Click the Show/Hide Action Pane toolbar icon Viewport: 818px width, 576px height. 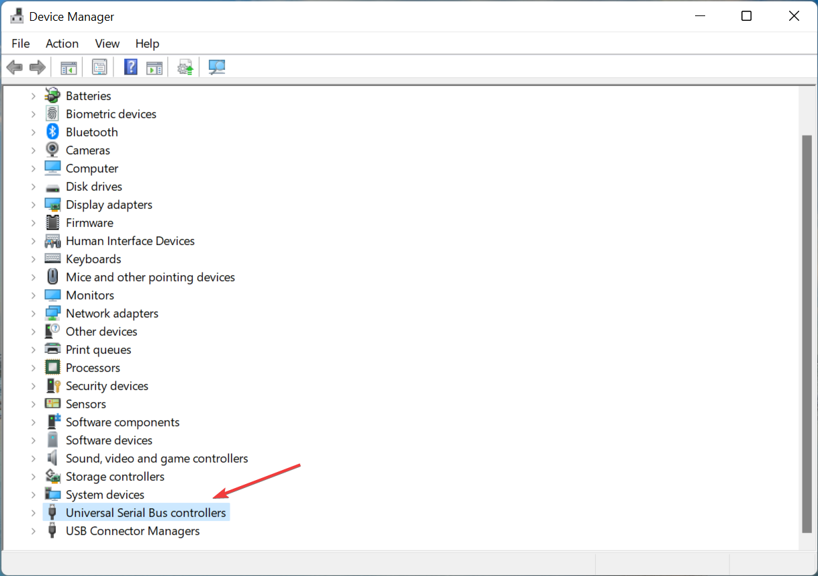pyautogui.click(x=154, y=67)
